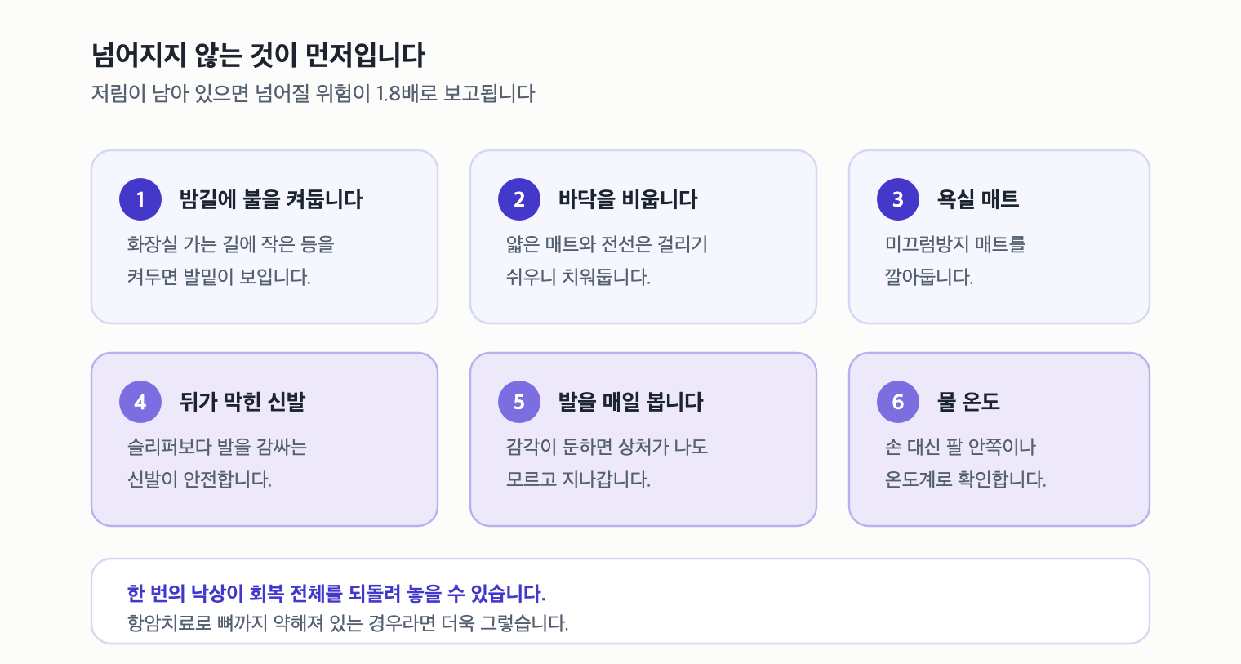The image size is (1241, 664).
Task: Click the 슬리퍼보다 발을 감싸는 description
Action: (x=217, y=463)
